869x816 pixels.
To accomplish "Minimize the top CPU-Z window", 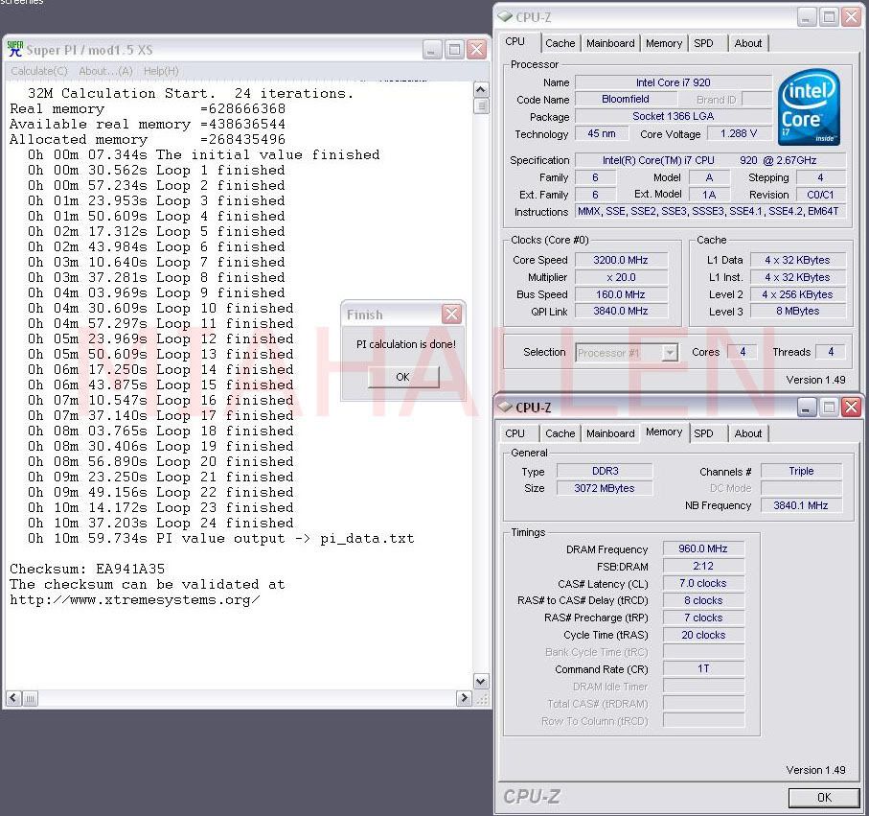I will [807, 17].
